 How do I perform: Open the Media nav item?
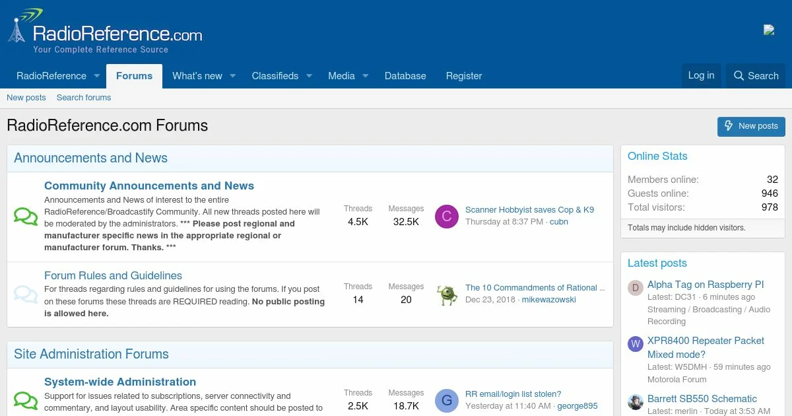coord(342,76)
